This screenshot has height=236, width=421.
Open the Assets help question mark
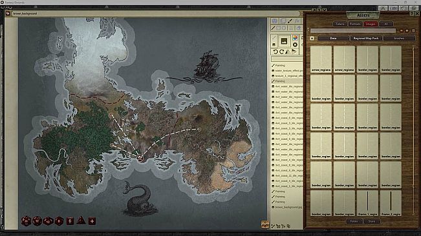coord(412,14)
